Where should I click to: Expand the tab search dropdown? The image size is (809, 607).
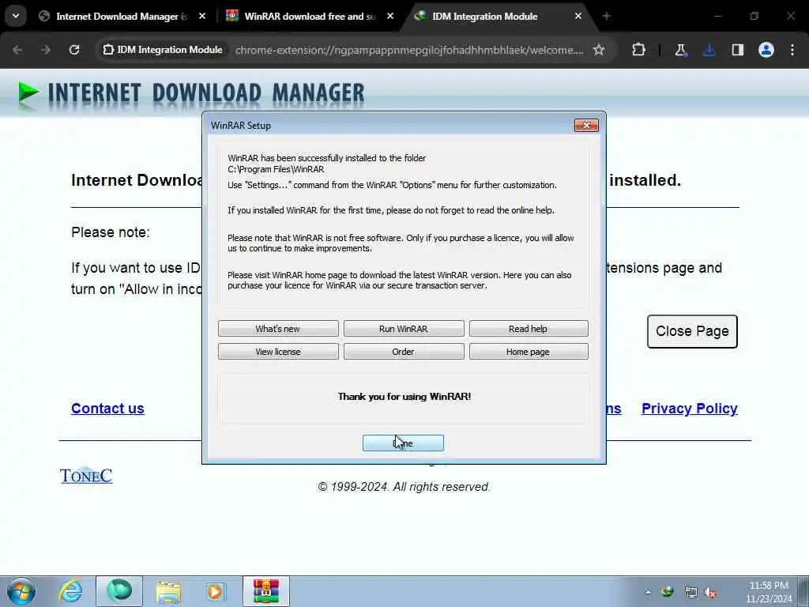tap(16, 16)
